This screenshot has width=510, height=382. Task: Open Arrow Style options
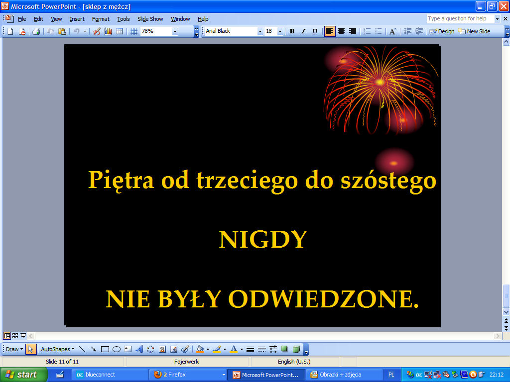click(x=273, y=349)
